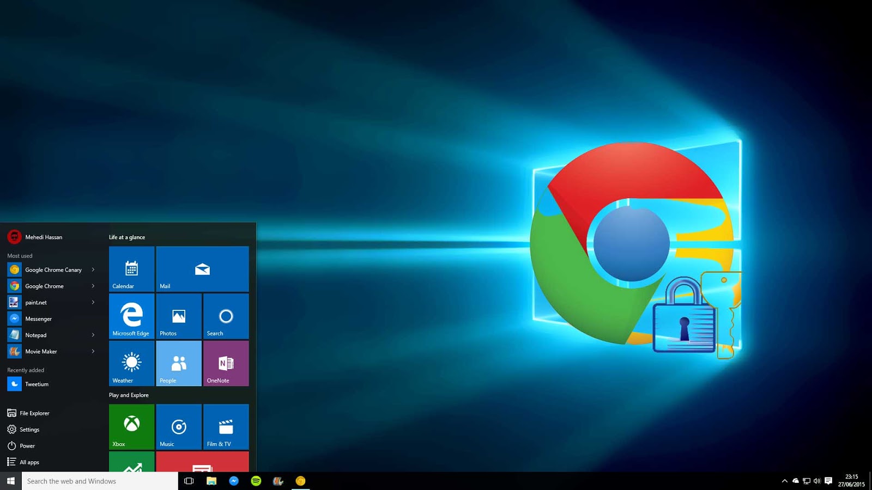The width and height of the screenshot is (872, 490).
Task: Launch Google Chrome Canary from Most used
Action: (x=52, y=269)
